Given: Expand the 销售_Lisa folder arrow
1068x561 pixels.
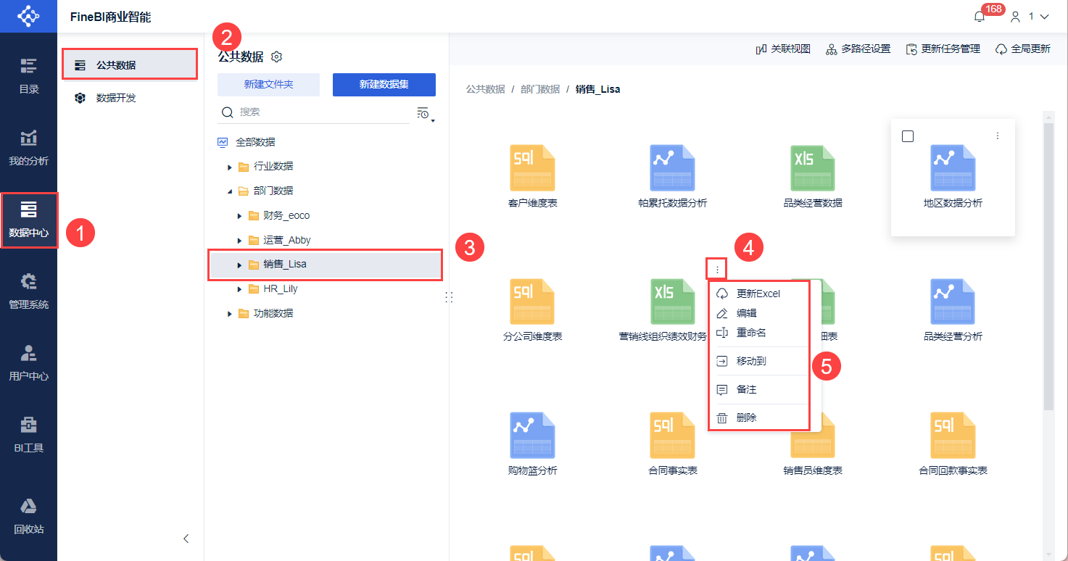Looking at the screenshot, I should 239,265.
